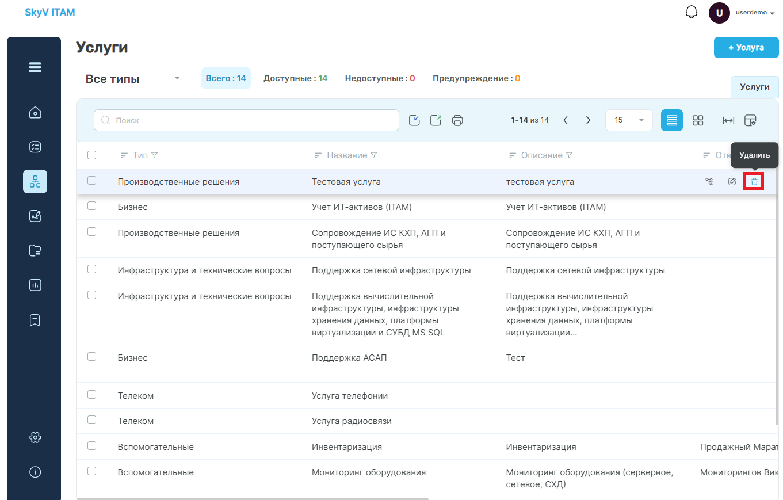Go to the next page arrow
783x500 pixels.
tap(588, 120)
